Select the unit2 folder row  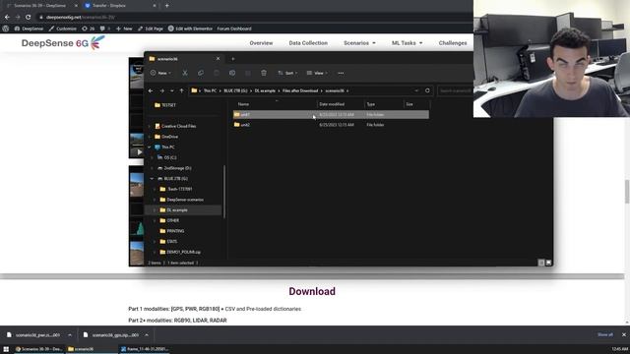click(x=331, y=125)
